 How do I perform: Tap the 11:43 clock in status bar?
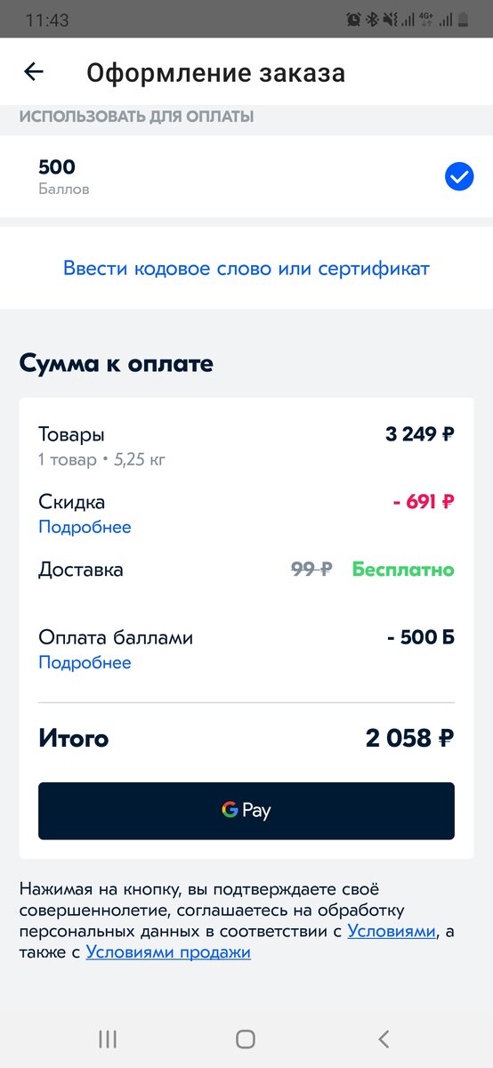tap(47, 20)
